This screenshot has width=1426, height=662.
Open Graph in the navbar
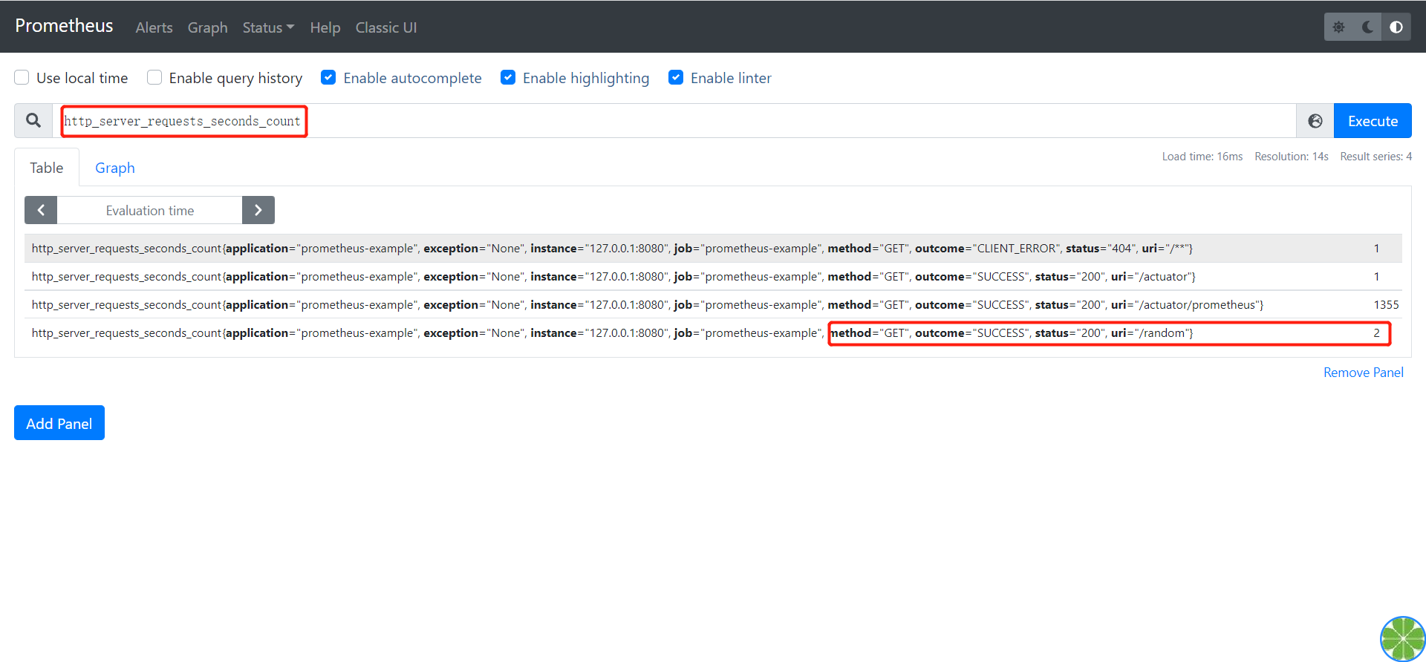pyautogui.click(x=207, y=27)
